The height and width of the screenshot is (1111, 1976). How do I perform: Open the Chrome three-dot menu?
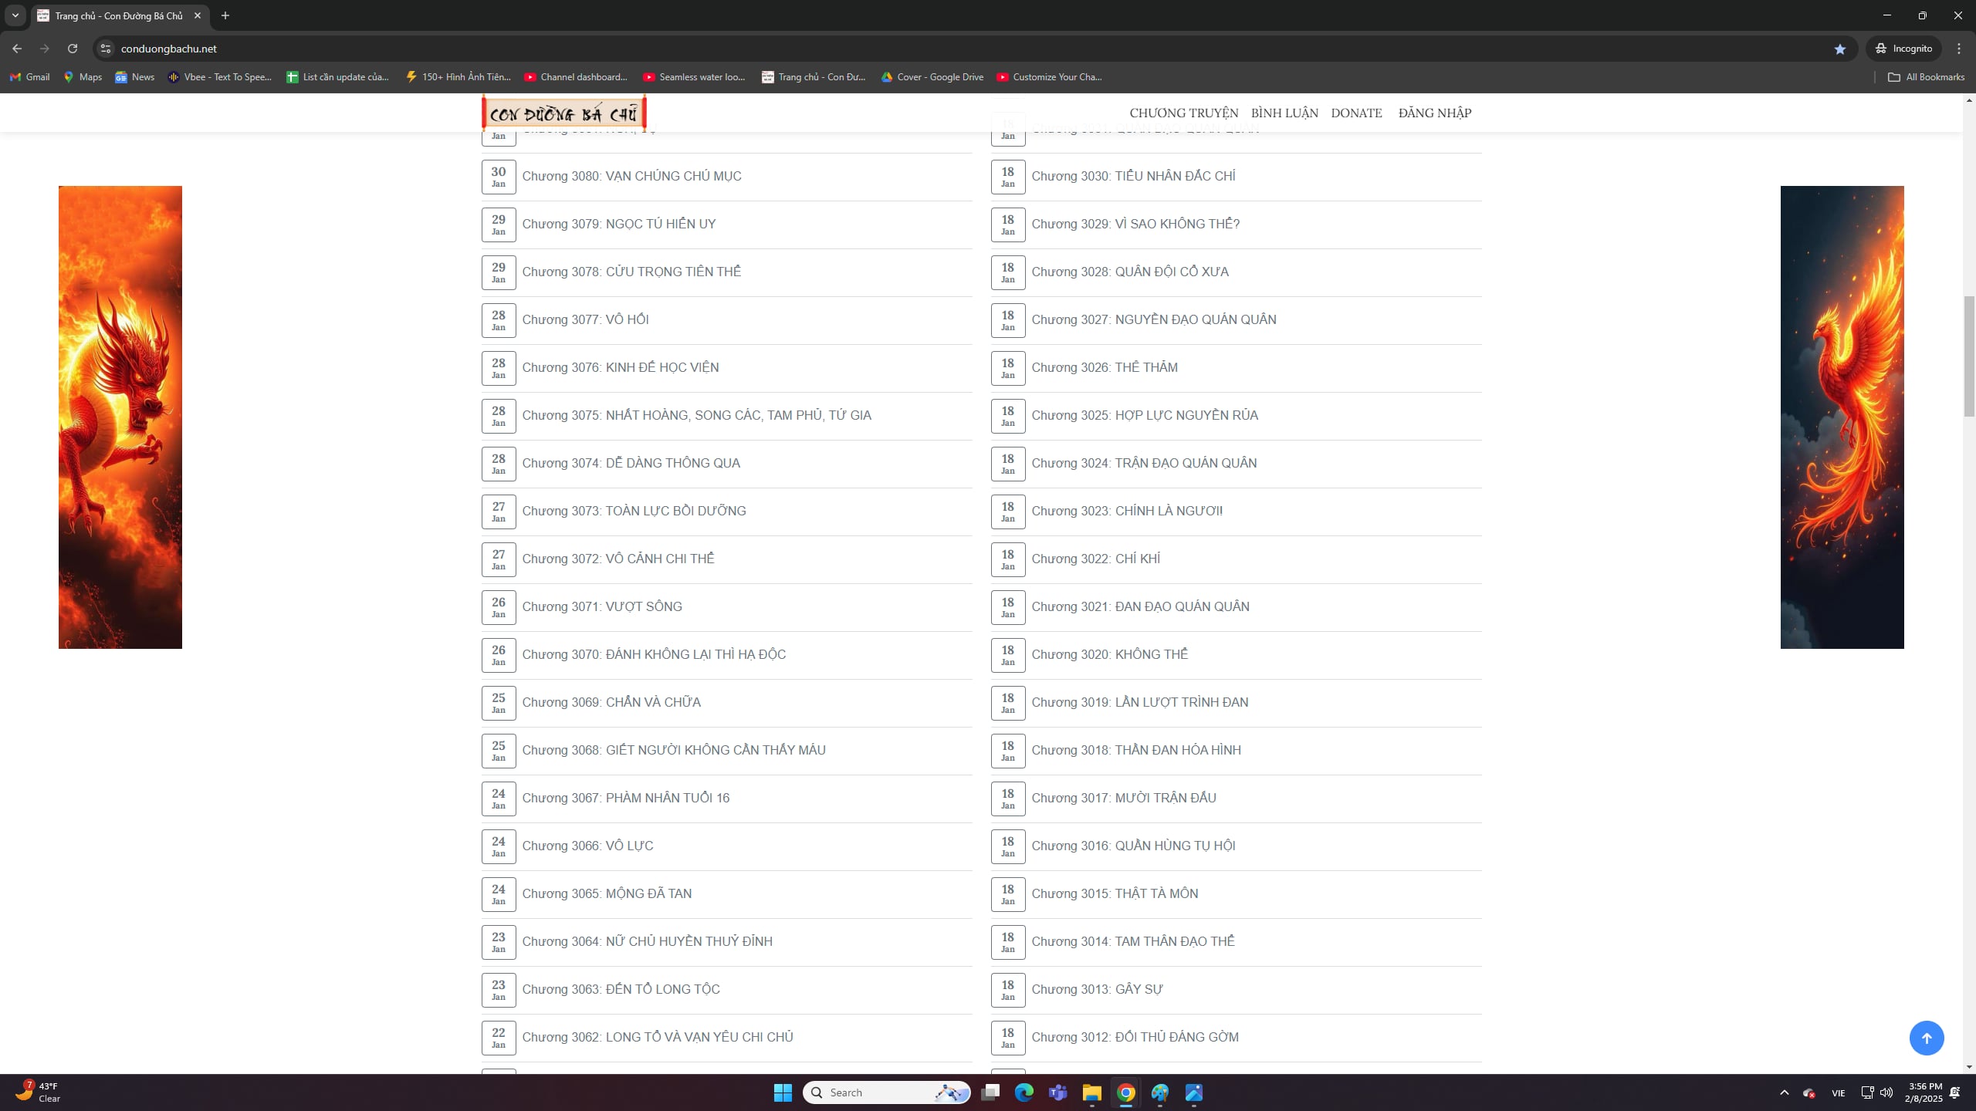[x=1958, y=49]
